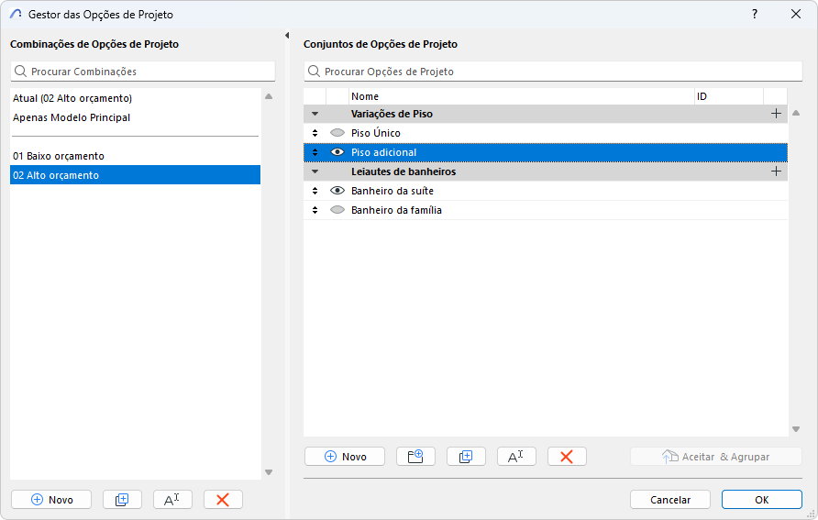Click Nome column header
Image resolution: width=818 pixels, height=520 pixels.
522,96
